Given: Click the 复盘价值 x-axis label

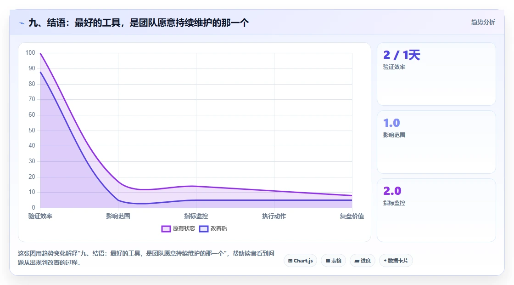Looking at the screenshot, I should click(352, 216).
